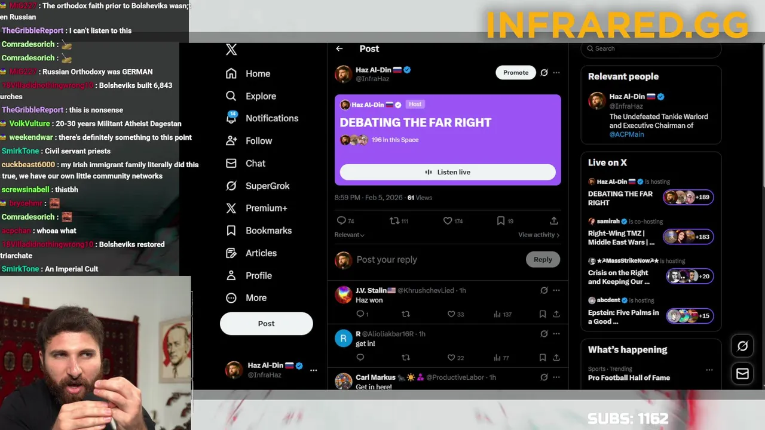Screen dimensions: 765x430
Task: Open Chat from the sidebar
Action: click(x=246, y=163)
